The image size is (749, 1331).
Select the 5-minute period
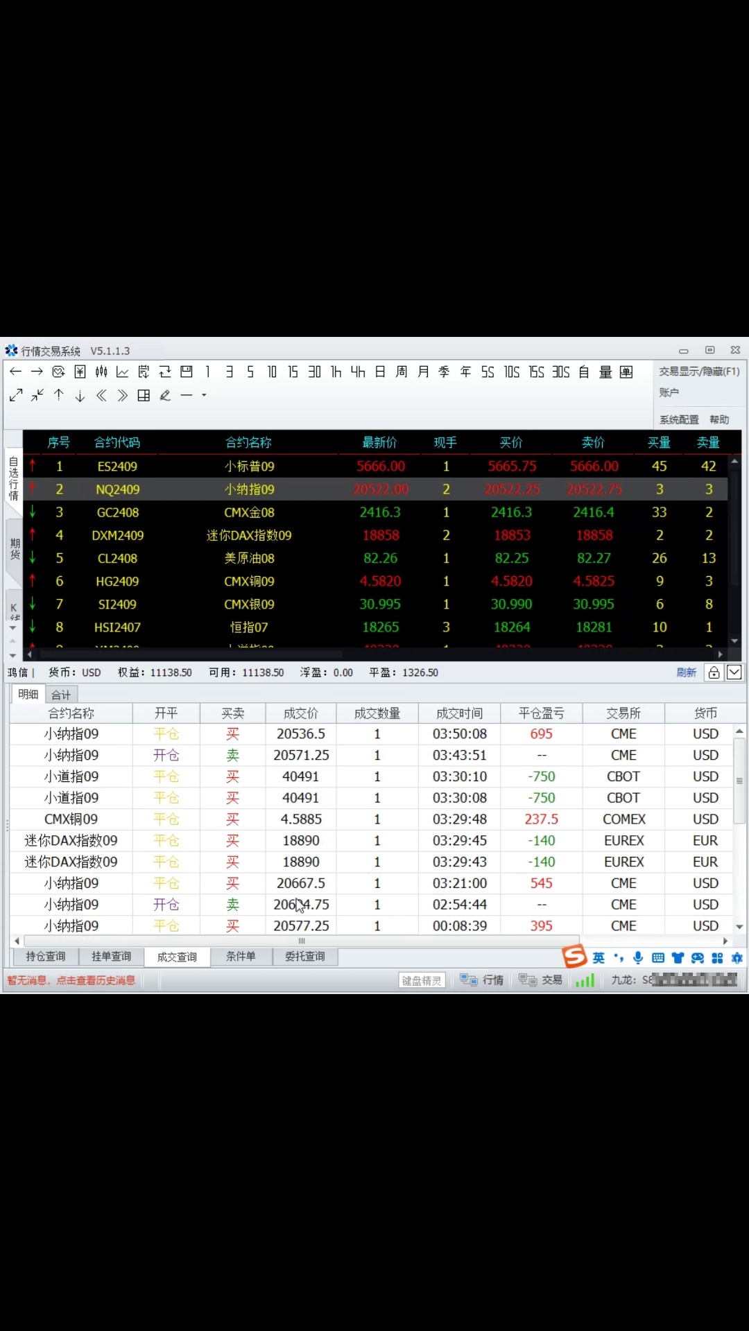tap(250, 372)
